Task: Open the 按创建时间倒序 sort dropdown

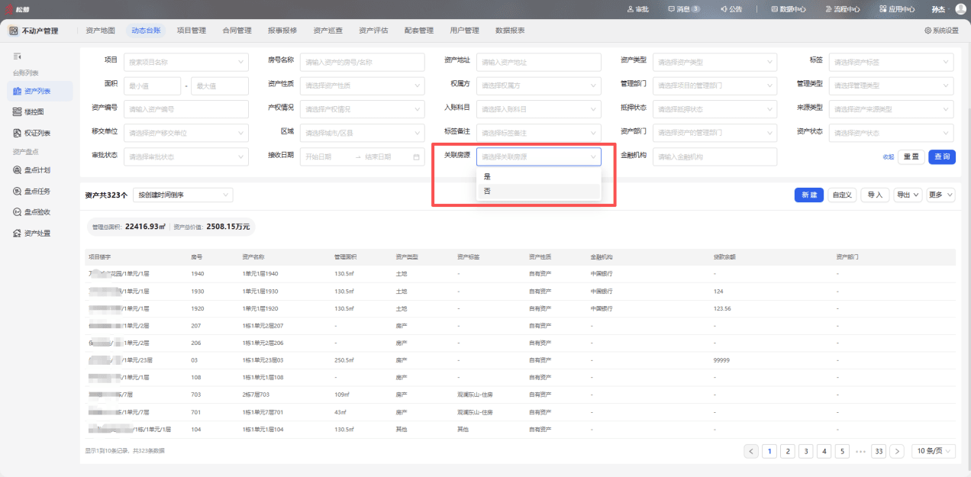Action: click(x=182, y=195)
